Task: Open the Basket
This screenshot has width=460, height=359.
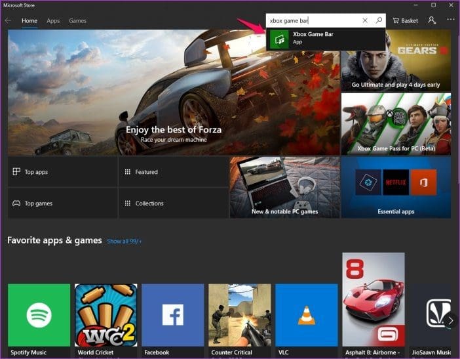Action: (405, 20)
